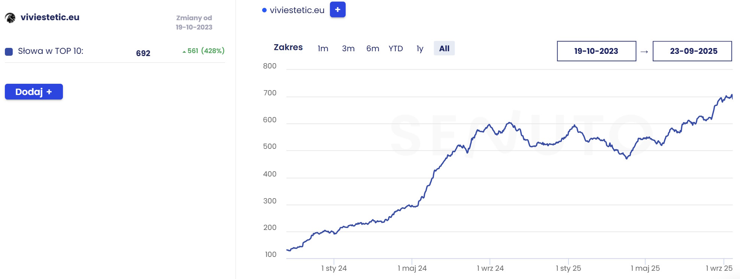Click the blue plus button beside viviestetic.eu
740x279 pixels.
coord(337,10)
